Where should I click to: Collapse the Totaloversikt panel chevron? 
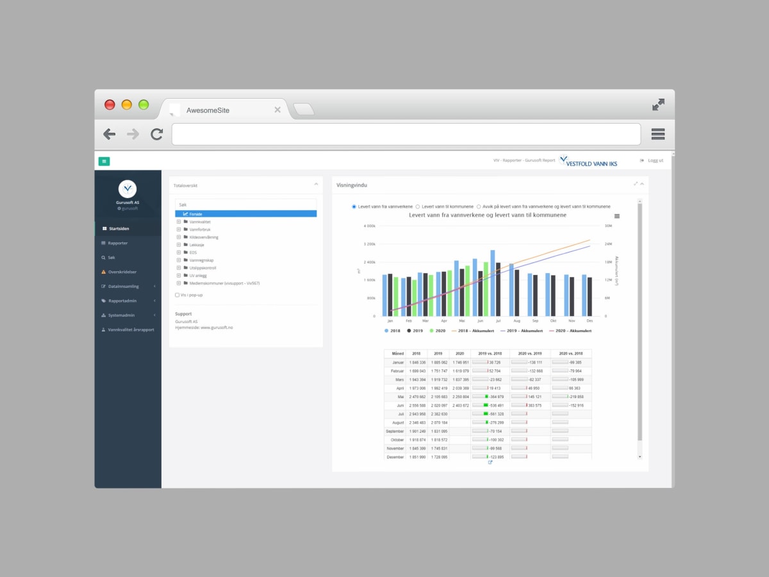pyautogui.click(x=316, y=185)
